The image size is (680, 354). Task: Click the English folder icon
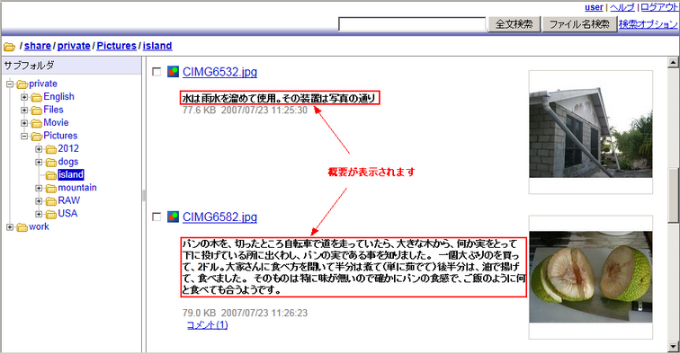(x=37, y=97)
